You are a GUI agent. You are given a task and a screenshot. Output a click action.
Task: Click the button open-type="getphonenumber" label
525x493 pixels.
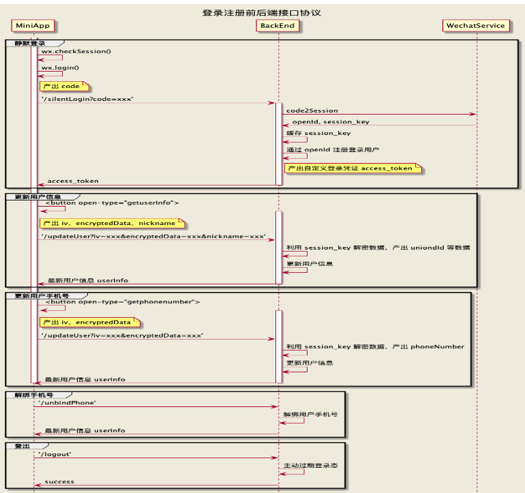pyautogui.click(x=123, y=302)
